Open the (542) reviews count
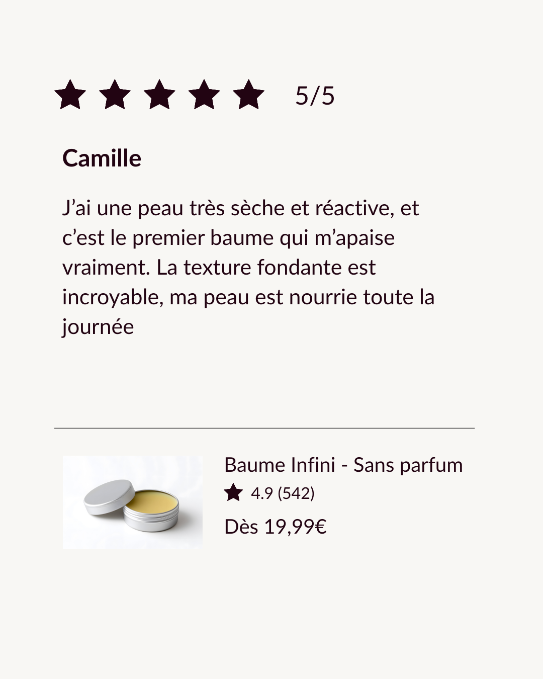Screen dimensions: 543x679 (x=296, y=493)
